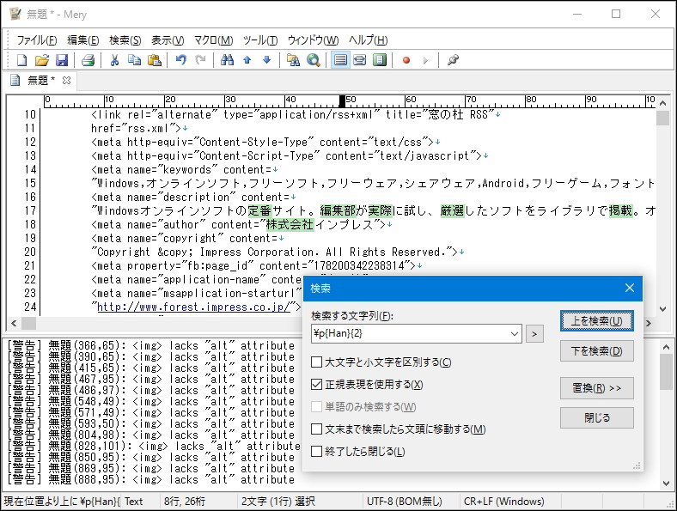Click the output panel scrollbar down arrow
This screenshot has width=677, height=511.
point(665,484)
